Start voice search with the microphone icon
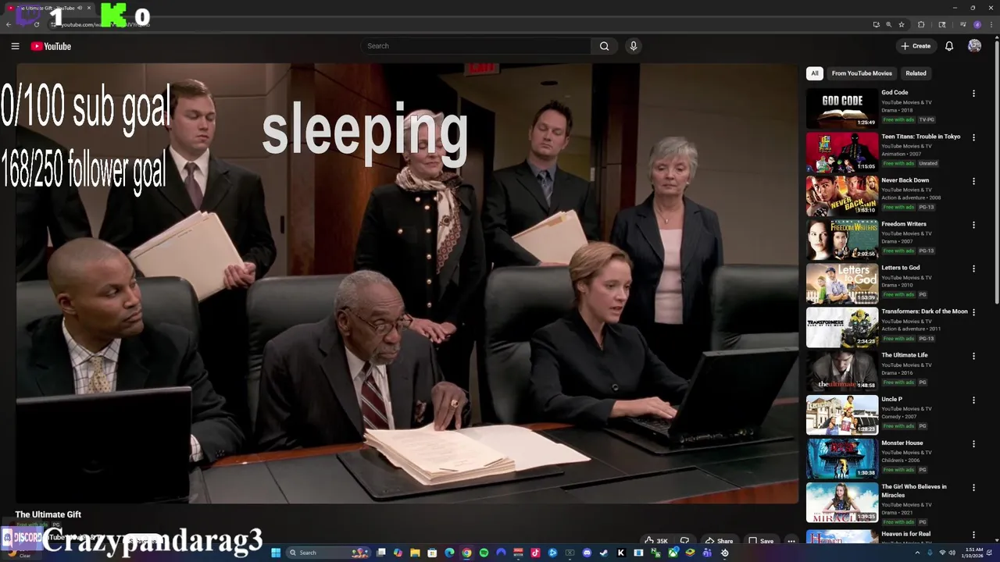 pos(634,46)
